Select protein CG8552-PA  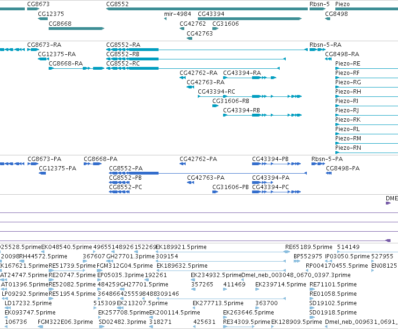(x=126, y=168)
